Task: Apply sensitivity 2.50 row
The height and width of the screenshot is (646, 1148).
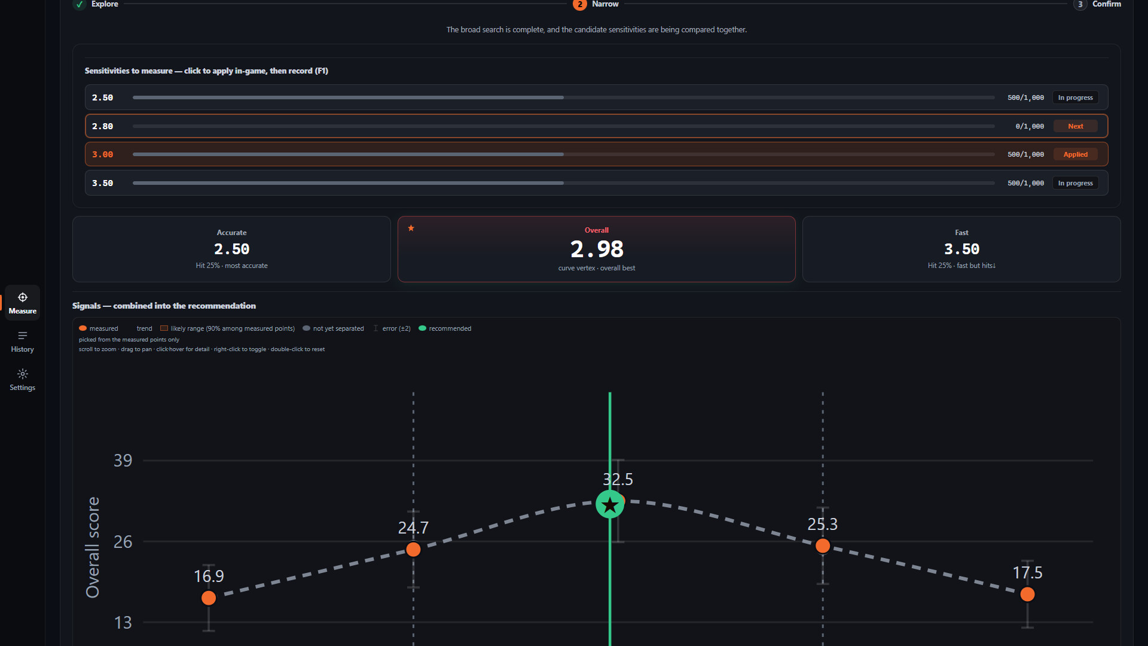Action: (596, 97)
